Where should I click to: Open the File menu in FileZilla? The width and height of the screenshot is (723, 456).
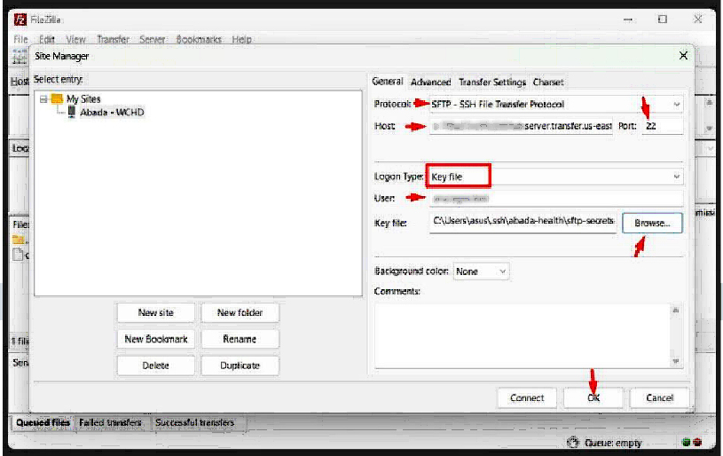(20, 40)
